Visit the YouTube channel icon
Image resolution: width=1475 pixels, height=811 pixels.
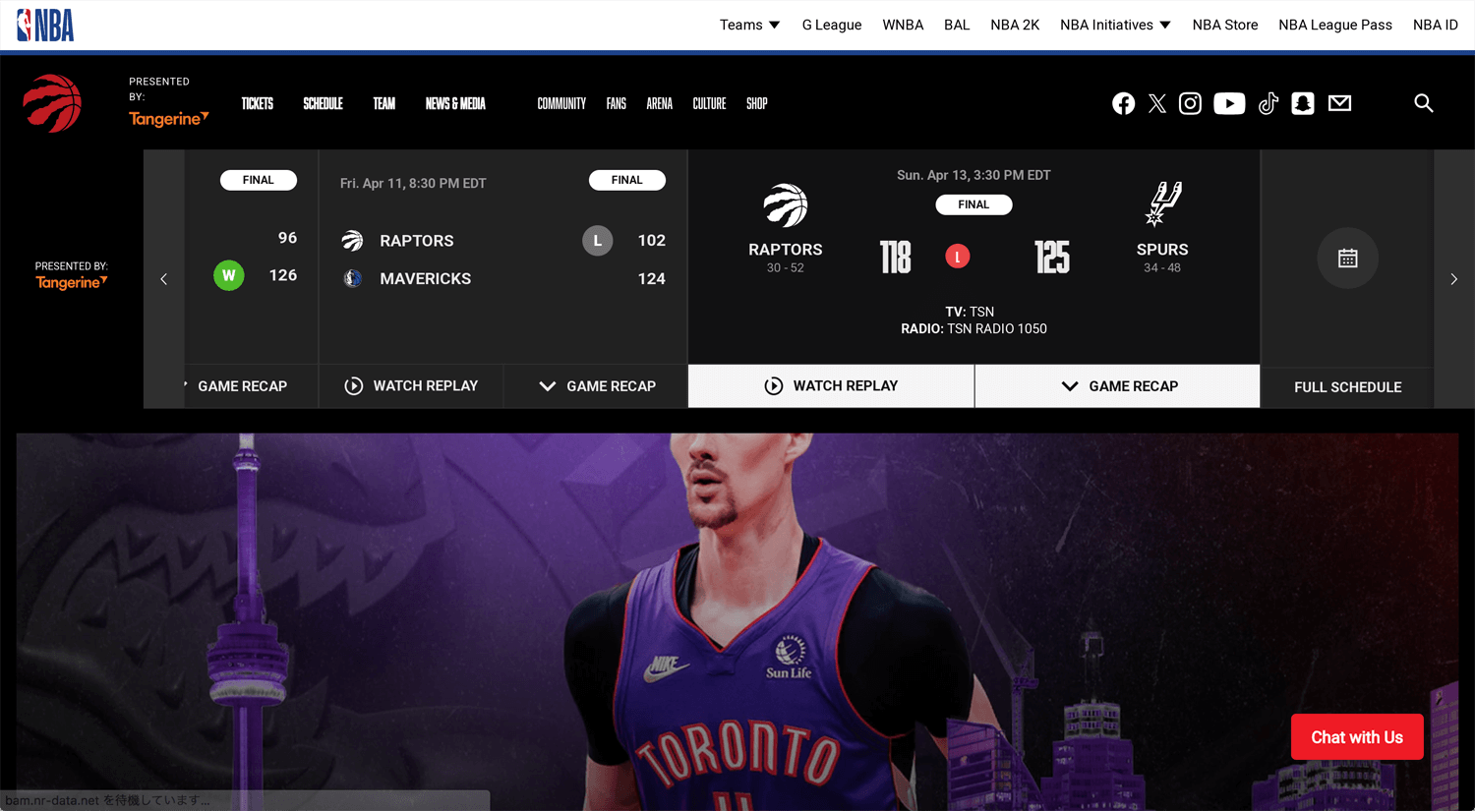coord(1228,103)
